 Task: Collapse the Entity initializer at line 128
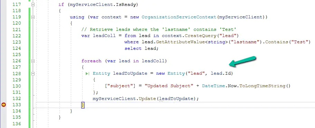tap(33, 74)
